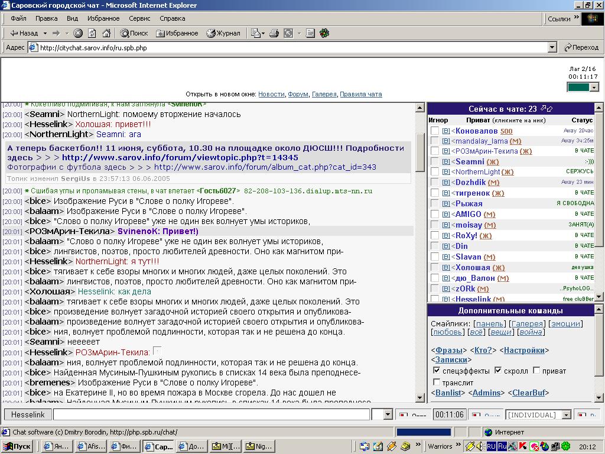Open Избранное favorites toolbar button

coord(177,34)
